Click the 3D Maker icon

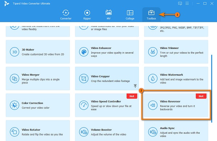point(14,52)
